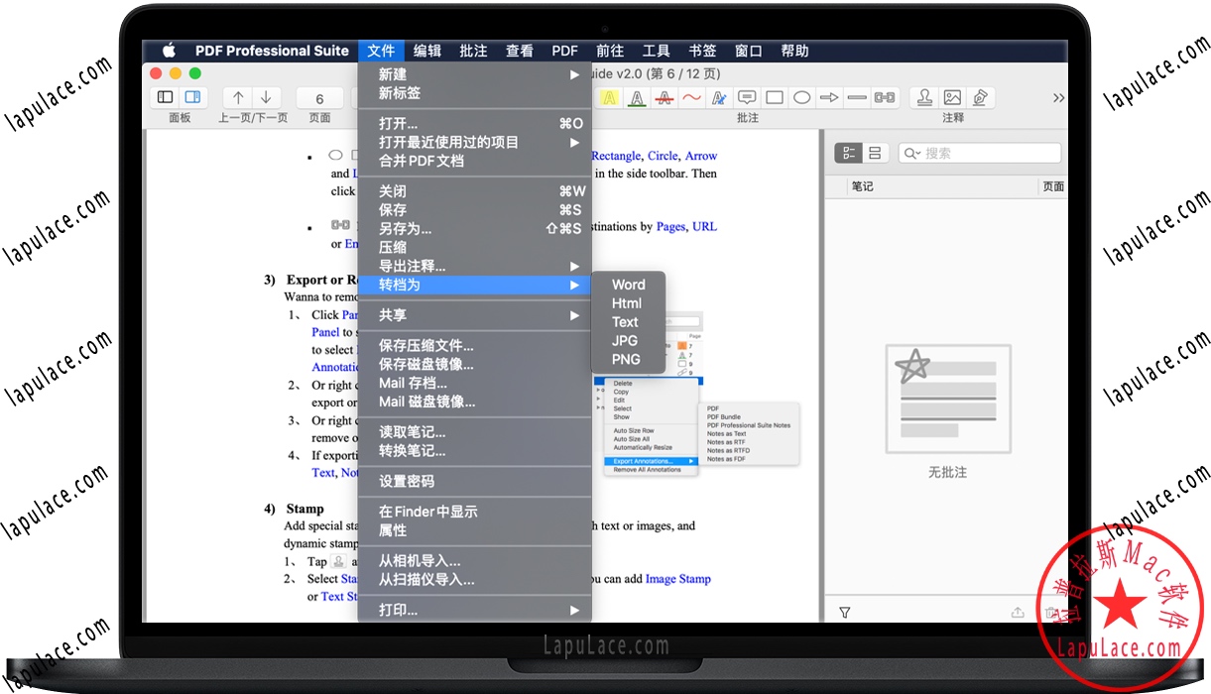This screenshot has width=1211, height=694.
Task: Open the 窗口 menu in menu bar
Action: [749, 51]
